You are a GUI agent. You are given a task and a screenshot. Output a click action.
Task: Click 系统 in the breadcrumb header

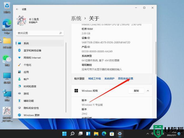76,18
